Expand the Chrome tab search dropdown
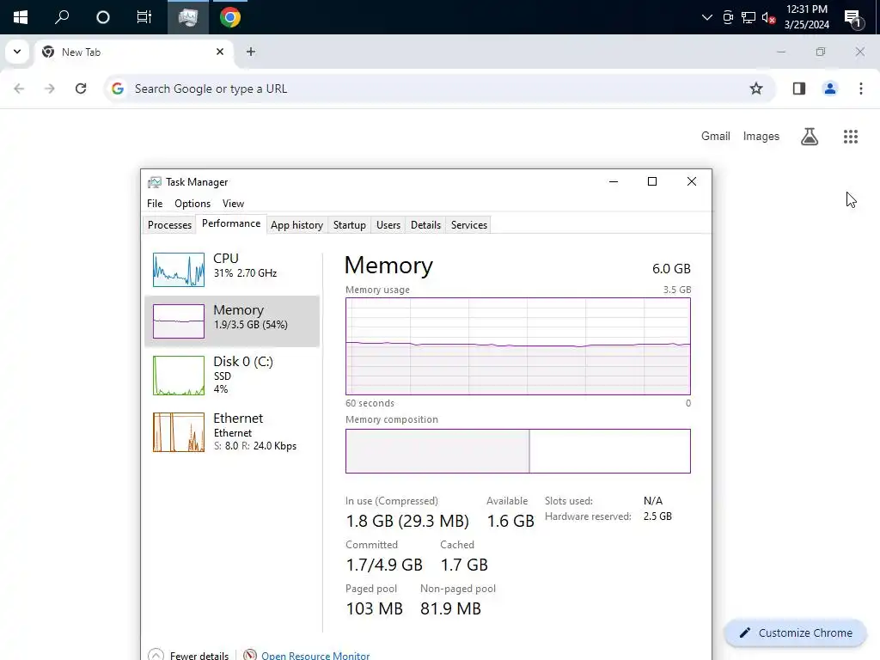The image size is (880, 660). click(16, 52)
